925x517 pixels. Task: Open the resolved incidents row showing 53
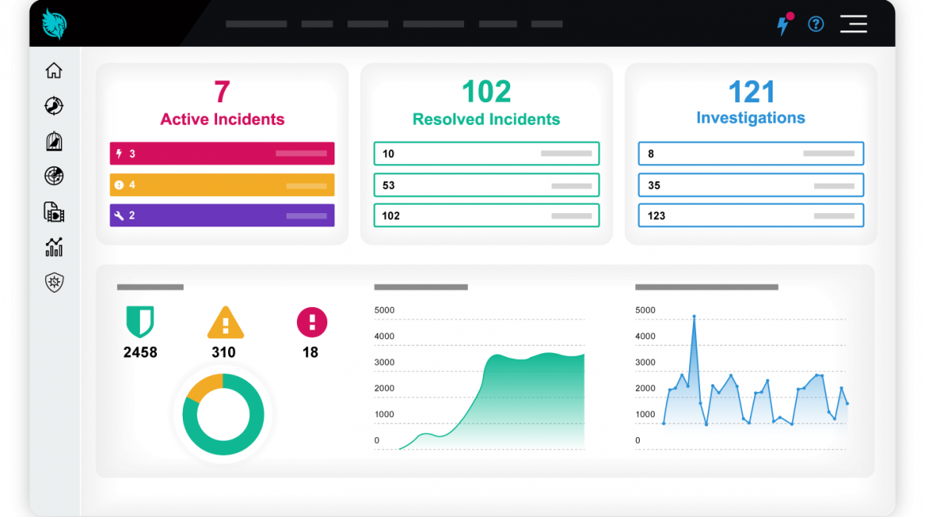pos(486,185)
